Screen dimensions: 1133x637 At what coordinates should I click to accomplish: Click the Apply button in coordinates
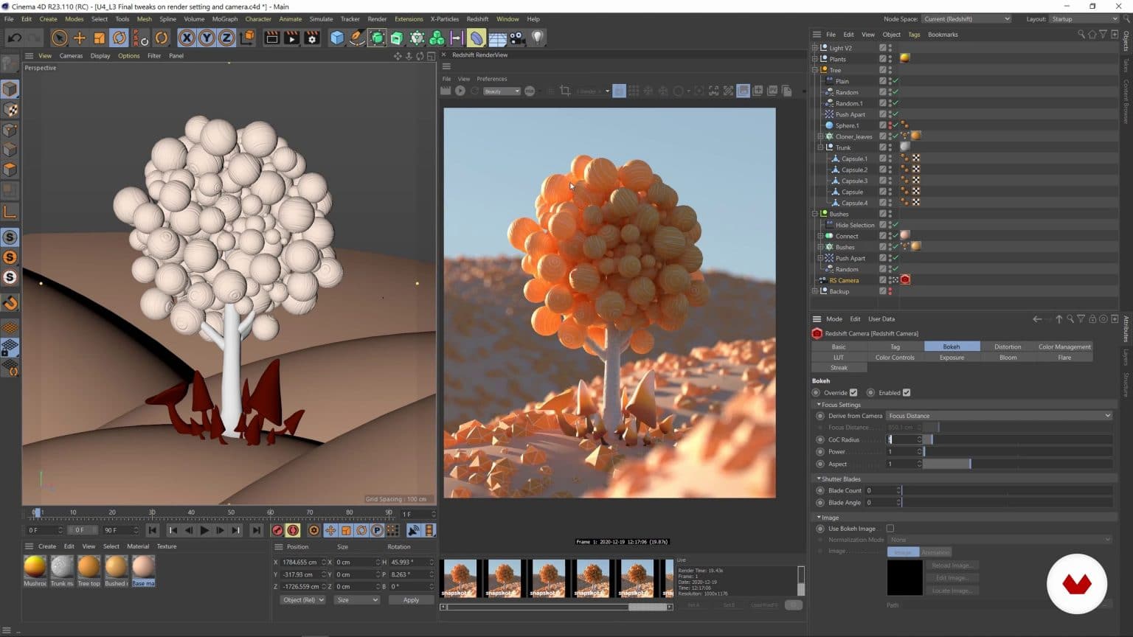pyautogui.click(x=411, y=600)
